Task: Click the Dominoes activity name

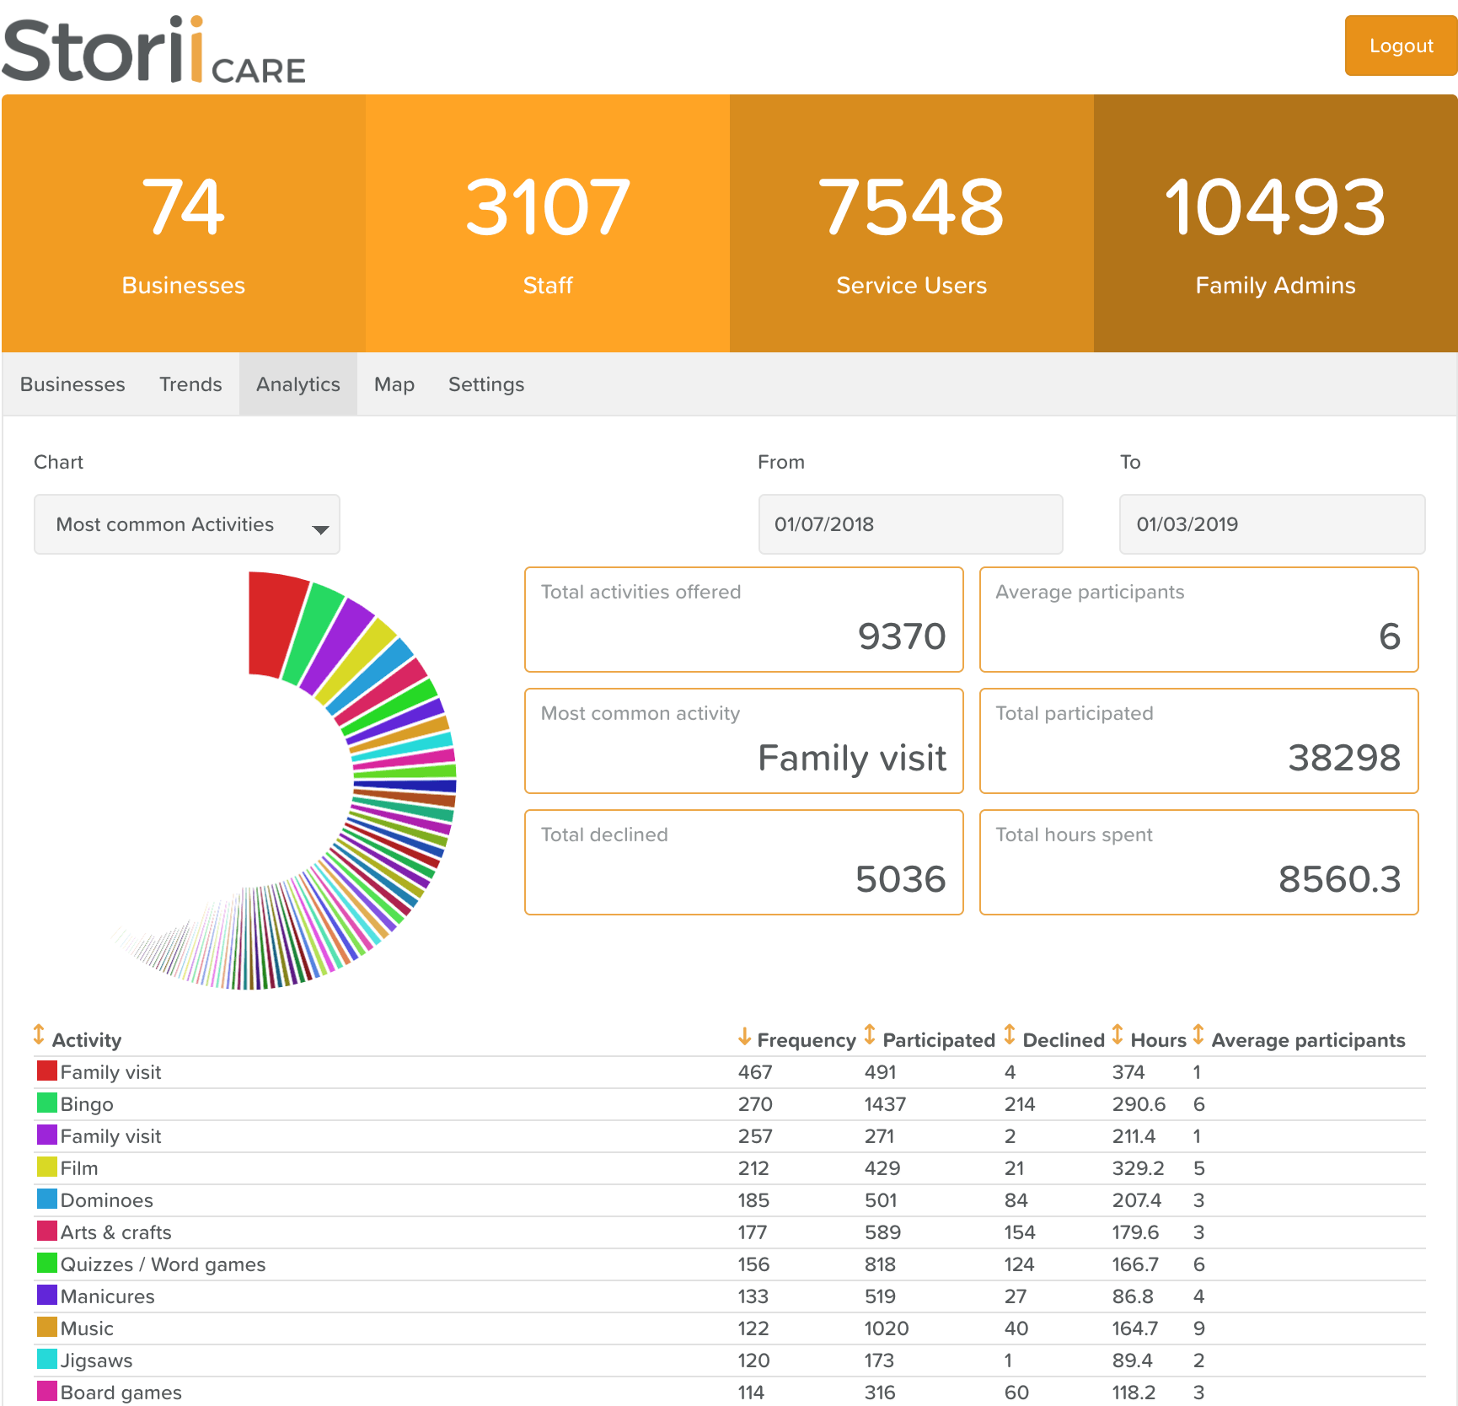Action: (107, 1200)
